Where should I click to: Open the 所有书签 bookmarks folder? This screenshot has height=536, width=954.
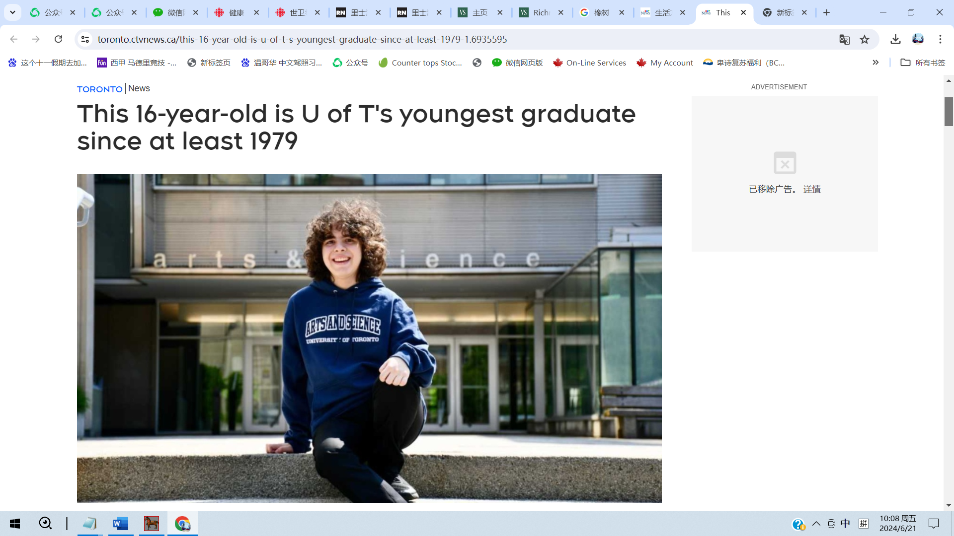[923, 63]
